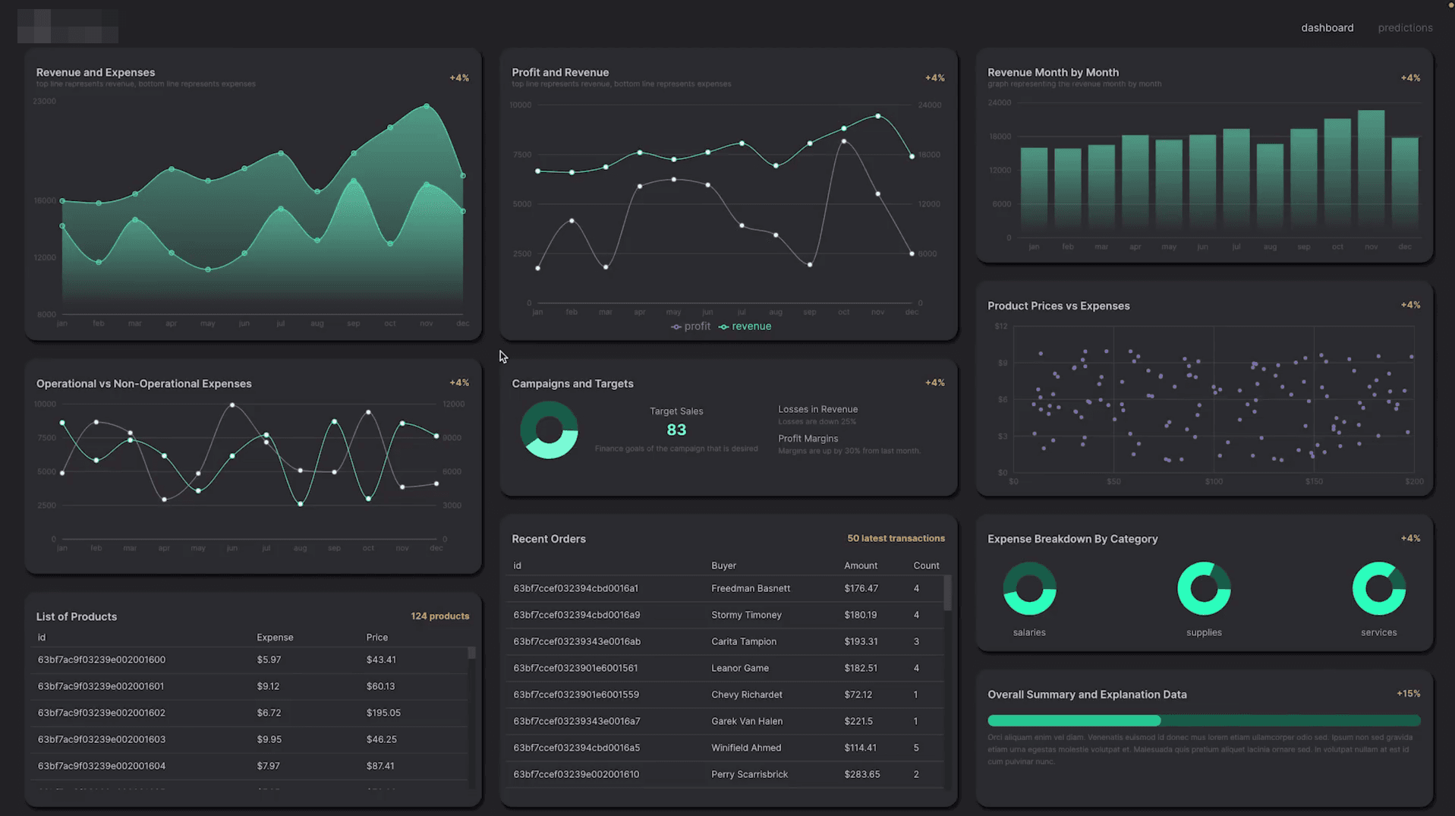The image size is (1455, 816).
Task: Click the '50 latest transactions' label
Action: click(x=896, y=538)
